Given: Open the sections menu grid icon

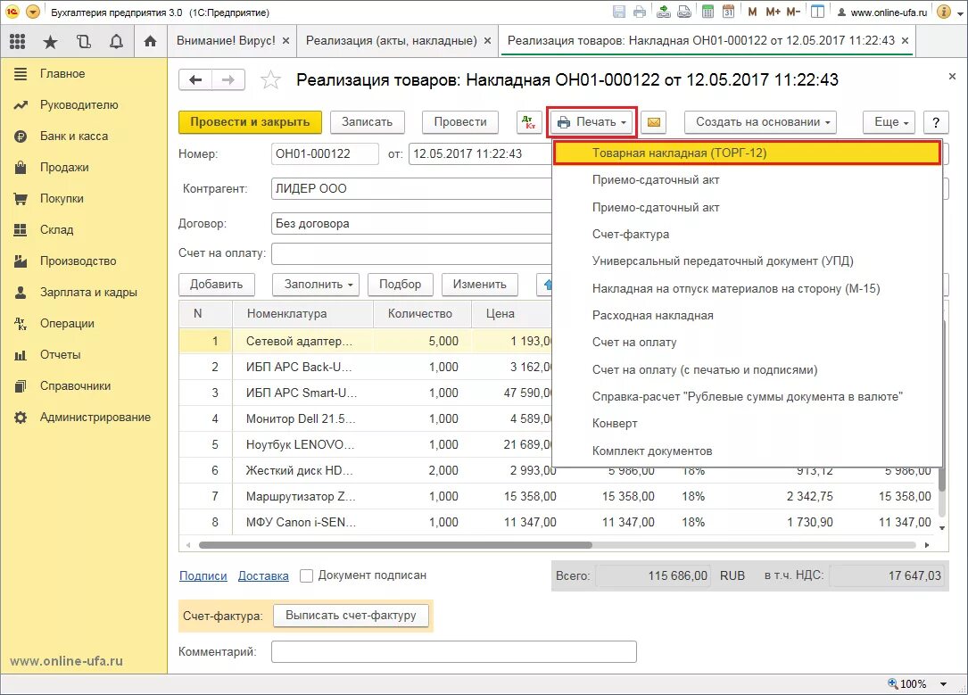Looking at the screenshot, I should tap(18, 41).
